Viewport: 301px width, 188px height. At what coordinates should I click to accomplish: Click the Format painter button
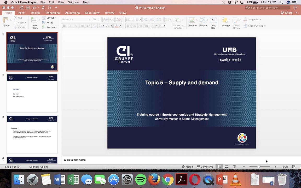(20, 27)
